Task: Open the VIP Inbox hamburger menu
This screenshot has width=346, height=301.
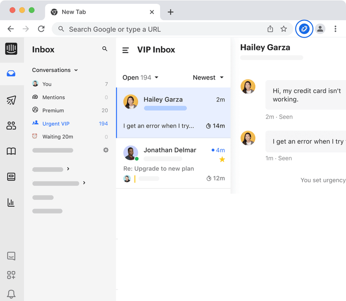Action: pyautogui.click(x=125, y=49)
